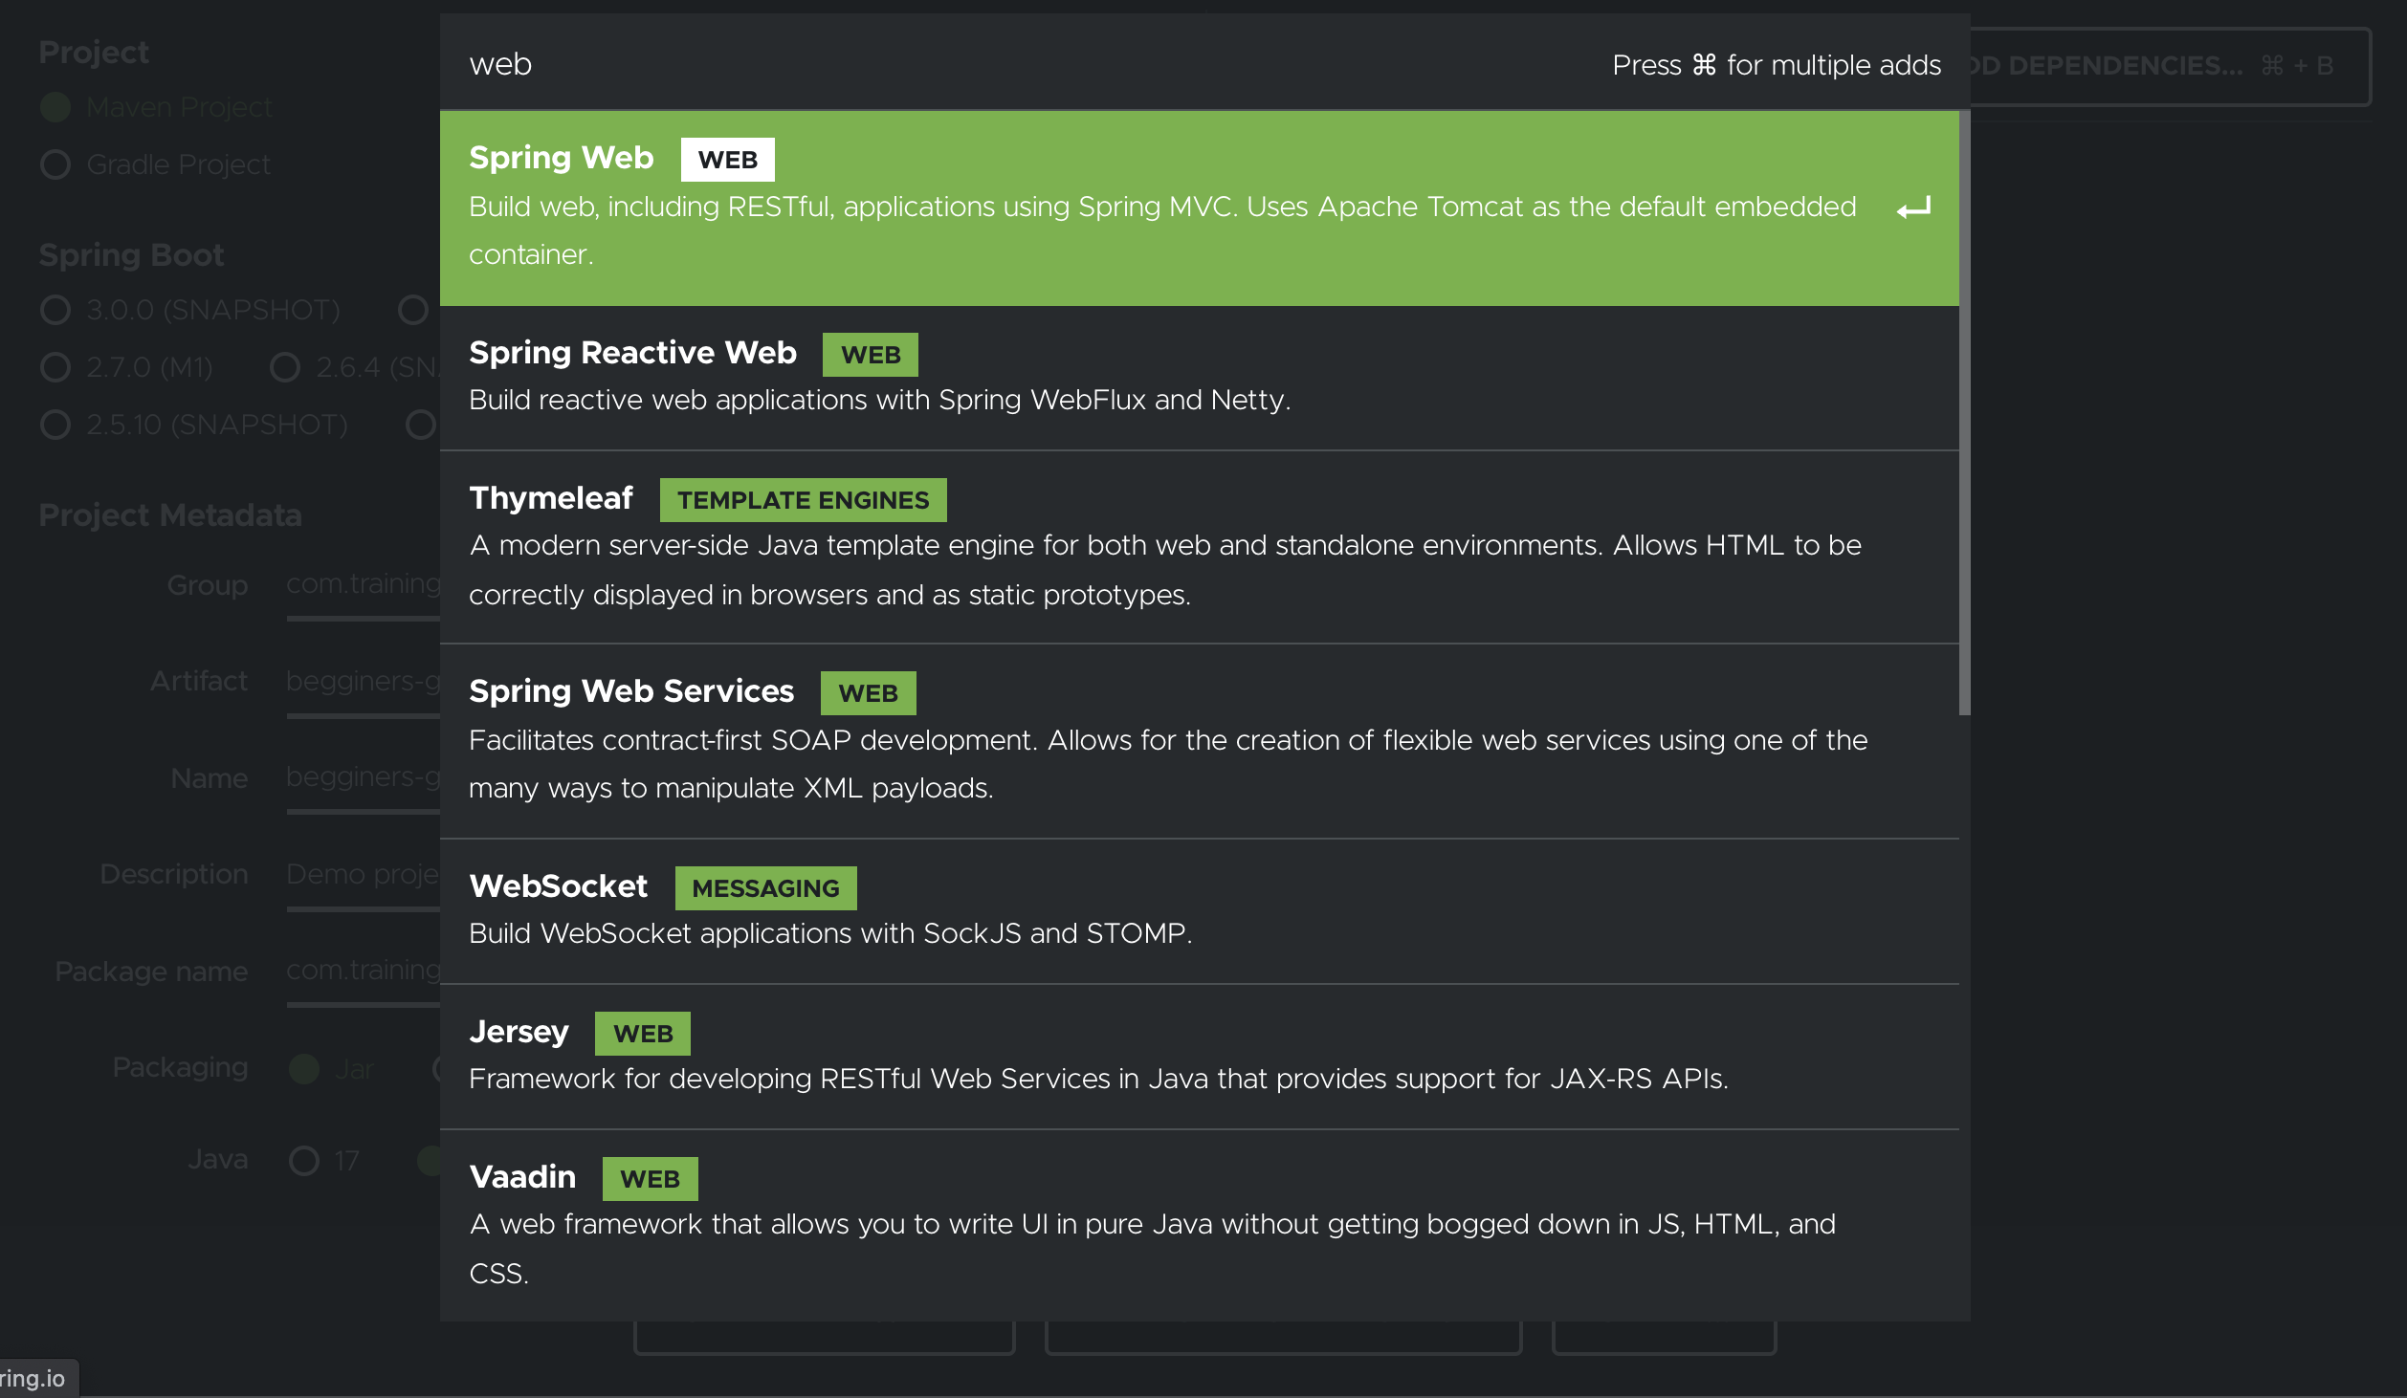Click the Group input field
Screen dimensions: 2407x1398
point(364,585)
